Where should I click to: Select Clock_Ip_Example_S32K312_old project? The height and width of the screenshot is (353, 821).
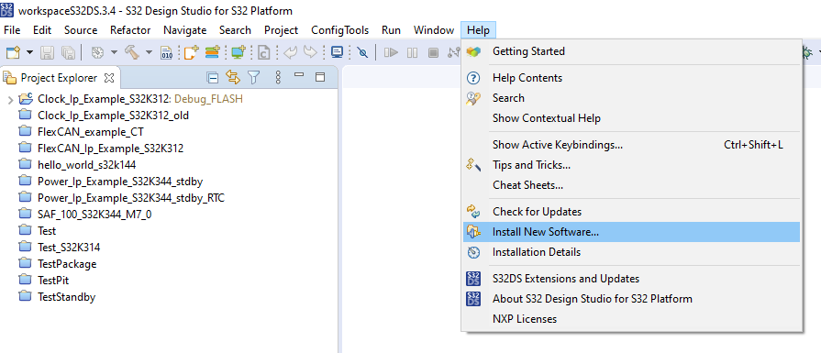point(113,116)
